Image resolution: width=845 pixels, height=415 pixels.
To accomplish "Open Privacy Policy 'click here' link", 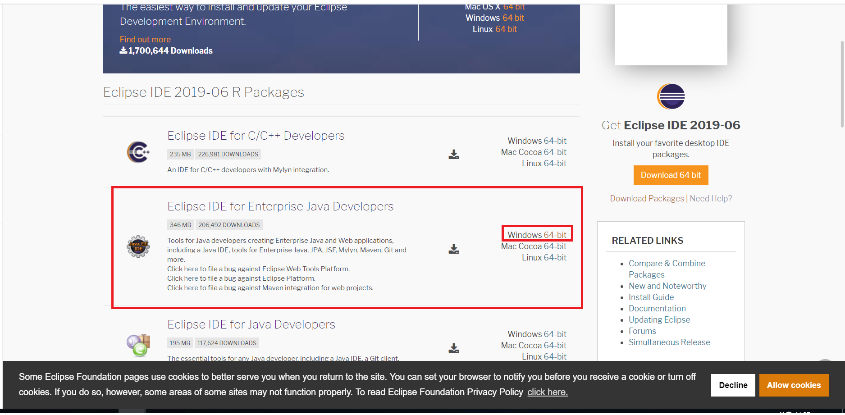I will click(548, 392).
